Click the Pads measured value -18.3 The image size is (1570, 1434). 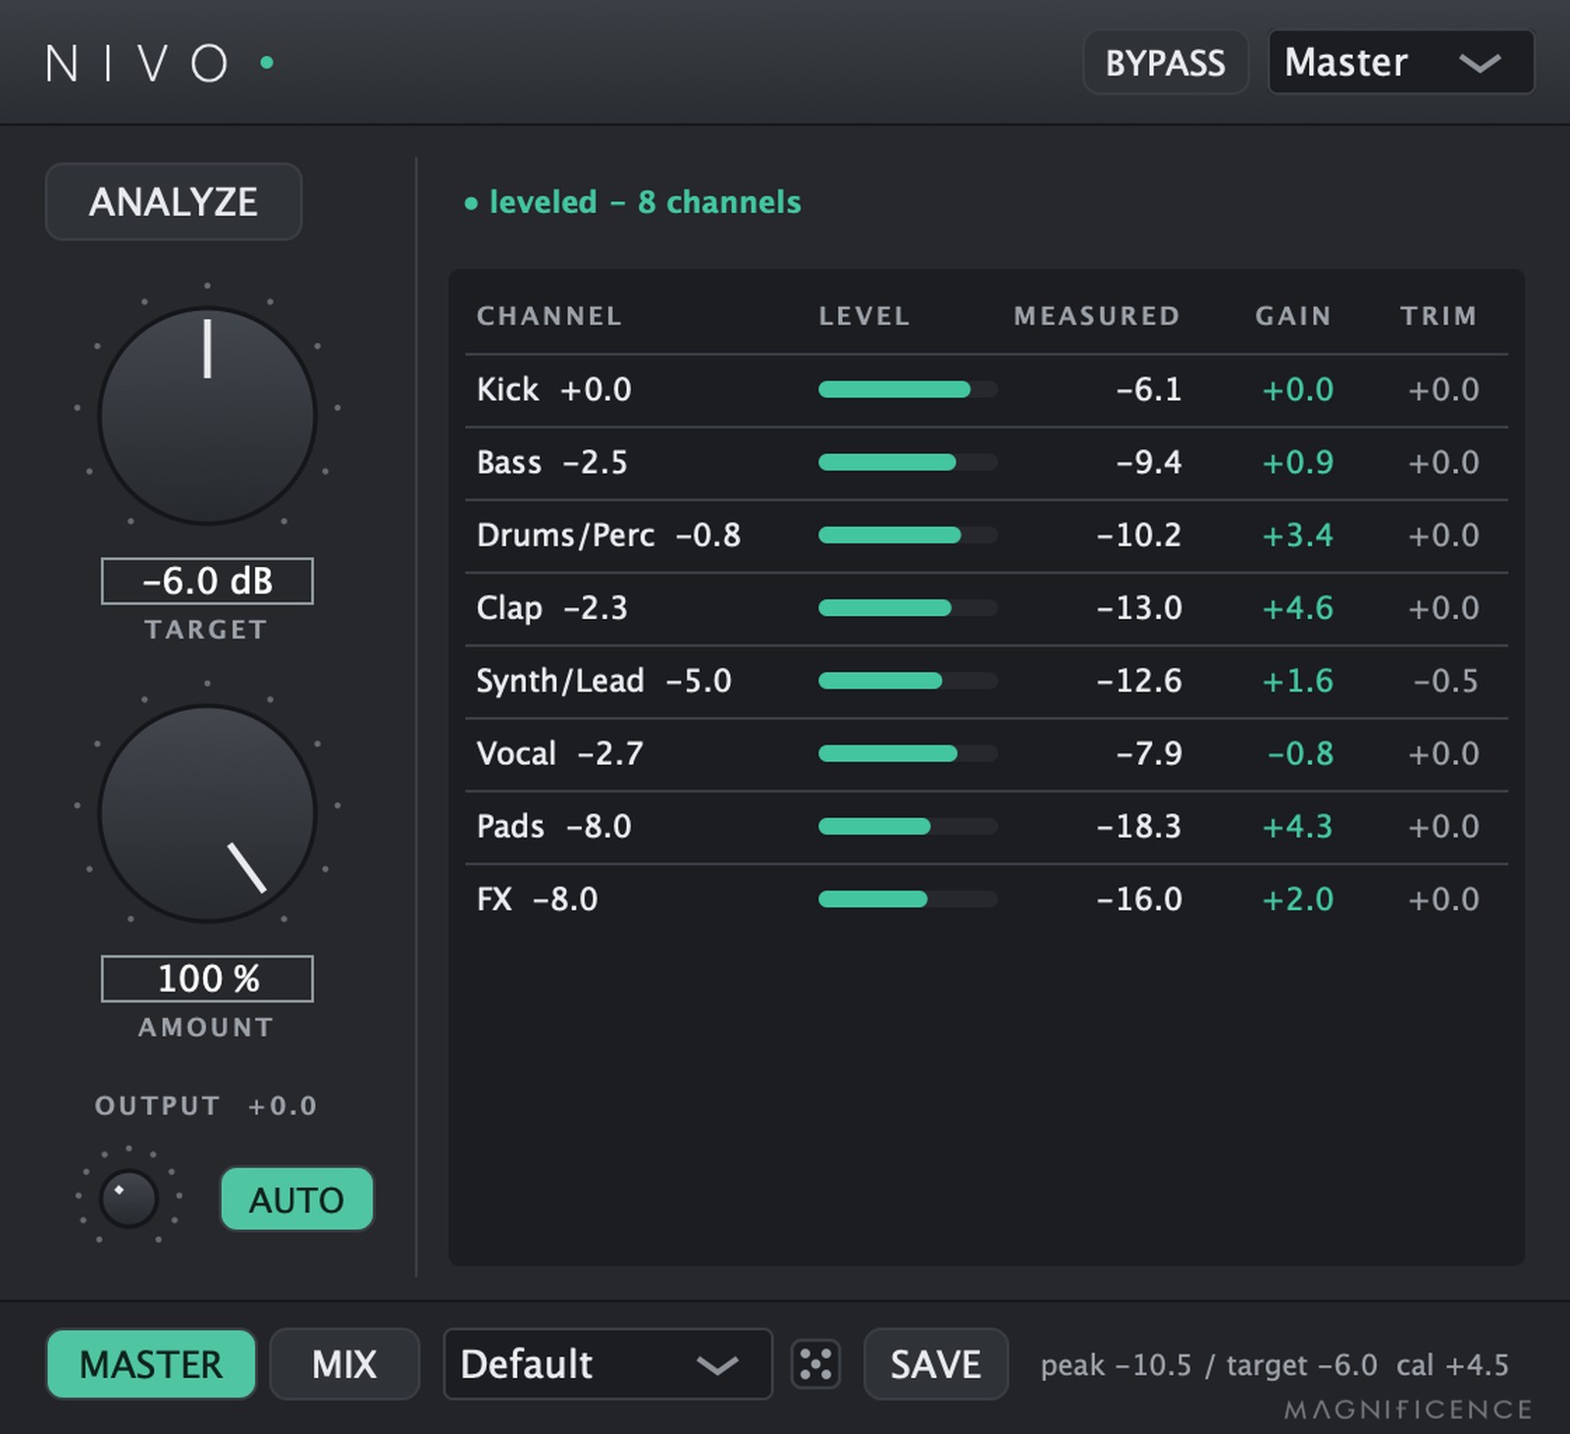pos(1139,826)
